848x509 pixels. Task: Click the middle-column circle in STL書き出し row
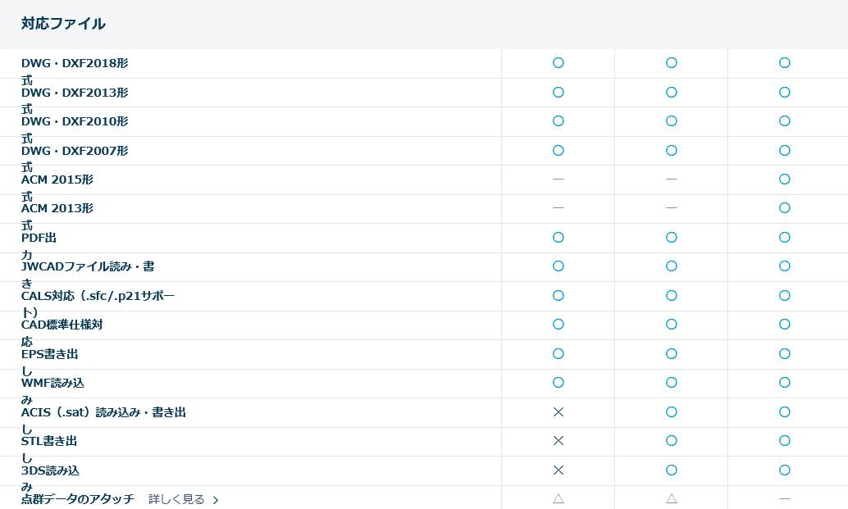[x=672, y=441]
